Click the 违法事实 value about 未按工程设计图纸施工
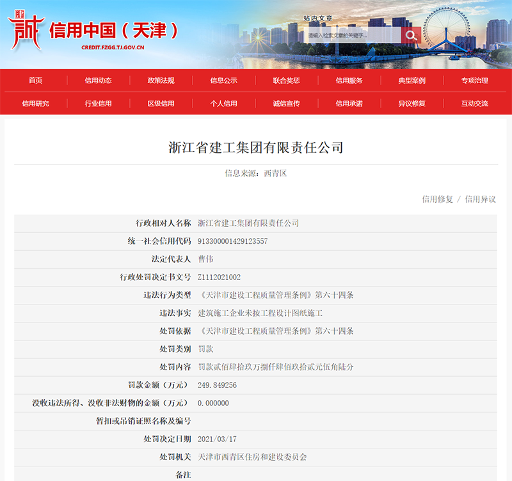 (260, 313)
